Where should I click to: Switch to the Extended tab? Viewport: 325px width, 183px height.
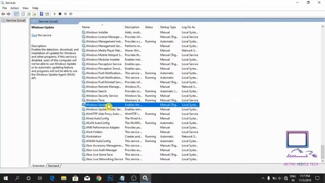[x=39, y=166]
